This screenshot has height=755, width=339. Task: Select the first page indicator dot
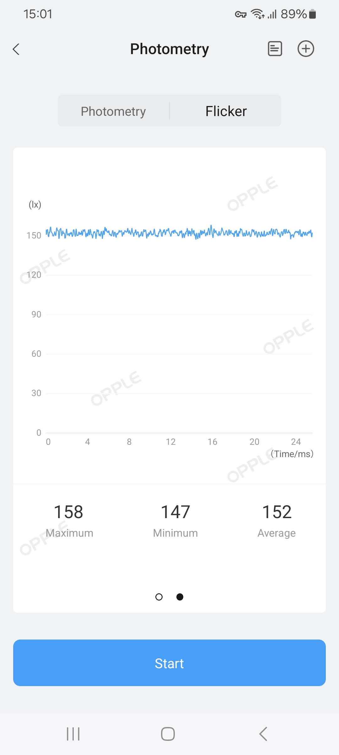point(159,597)
